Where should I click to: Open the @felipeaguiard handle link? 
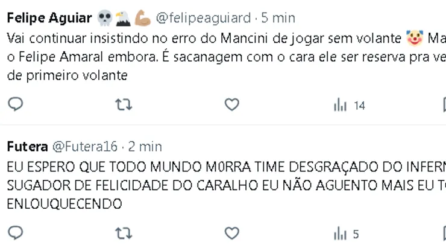[x=203, y=18]
